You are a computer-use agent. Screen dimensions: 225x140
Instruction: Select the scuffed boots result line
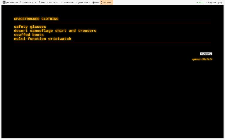click(x=29, y=35)
